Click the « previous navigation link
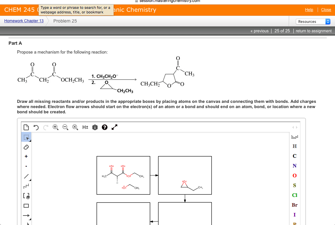 tap(259, 31)
